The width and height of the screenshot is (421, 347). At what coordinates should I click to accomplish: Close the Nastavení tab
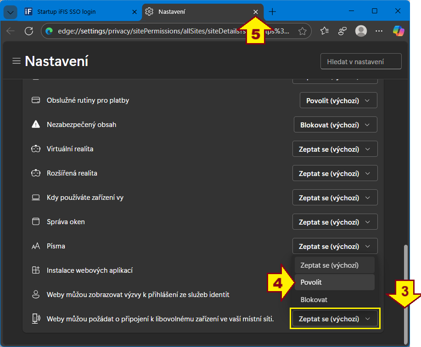[x=256, y=12]
